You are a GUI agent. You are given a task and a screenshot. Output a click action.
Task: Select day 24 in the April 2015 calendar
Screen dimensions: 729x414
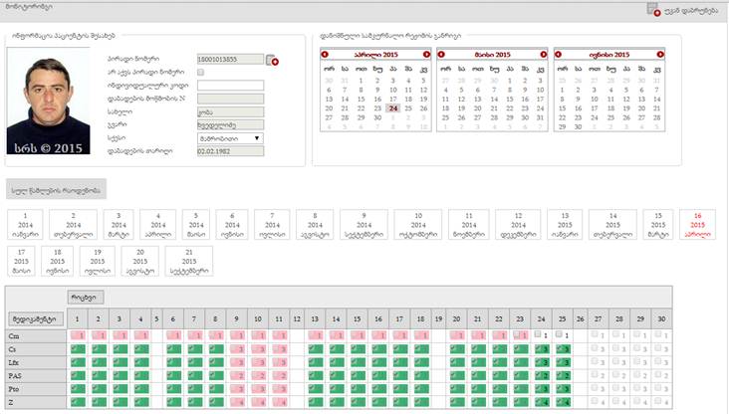pyautogui.click(x=392, y=109)
